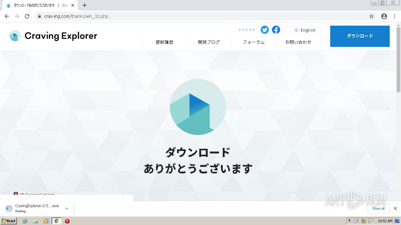Click the large Craving Explorer play logo

[x=198, y=107]
